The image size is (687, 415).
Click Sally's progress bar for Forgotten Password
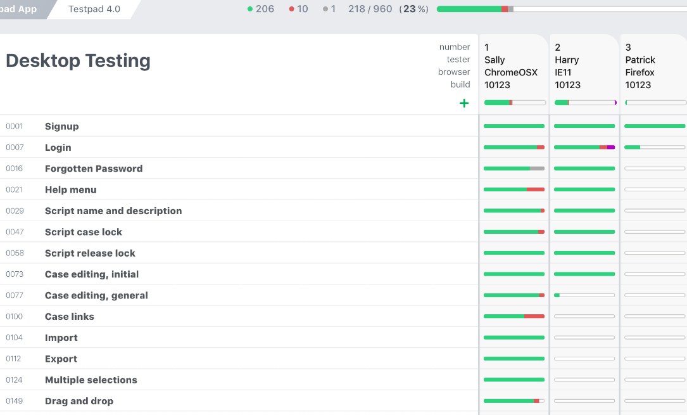(x=514, y=169)
